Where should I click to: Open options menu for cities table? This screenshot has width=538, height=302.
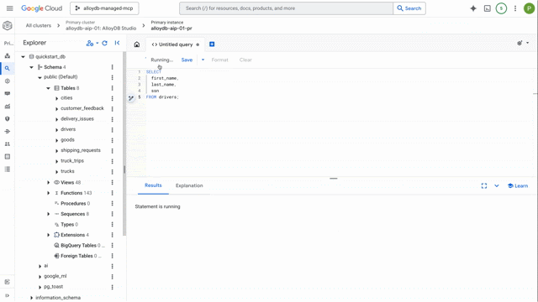click(x=112, y=98)
